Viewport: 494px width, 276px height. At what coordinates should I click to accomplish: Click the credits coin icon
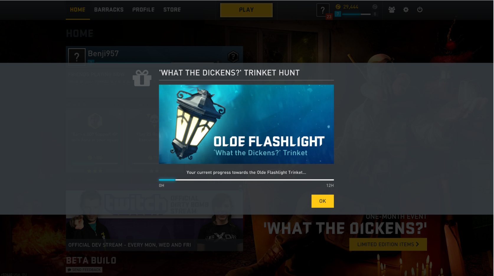tap(338, 7)
